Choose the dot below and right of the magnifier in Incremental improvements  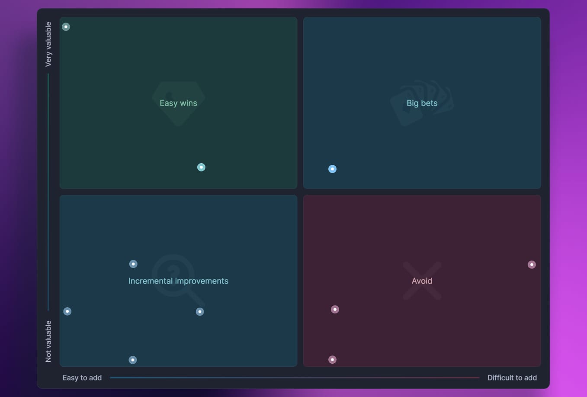coord(199,312)
